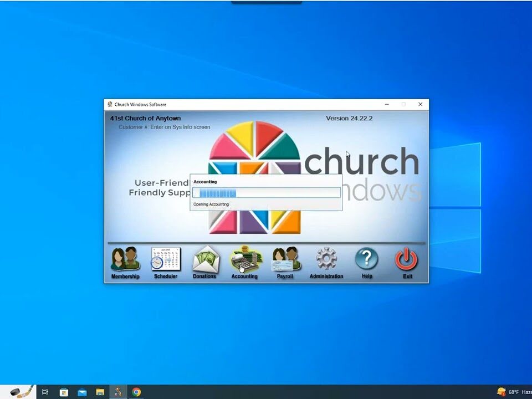Launch File Explorer from the taskbar

pos(100,392)
